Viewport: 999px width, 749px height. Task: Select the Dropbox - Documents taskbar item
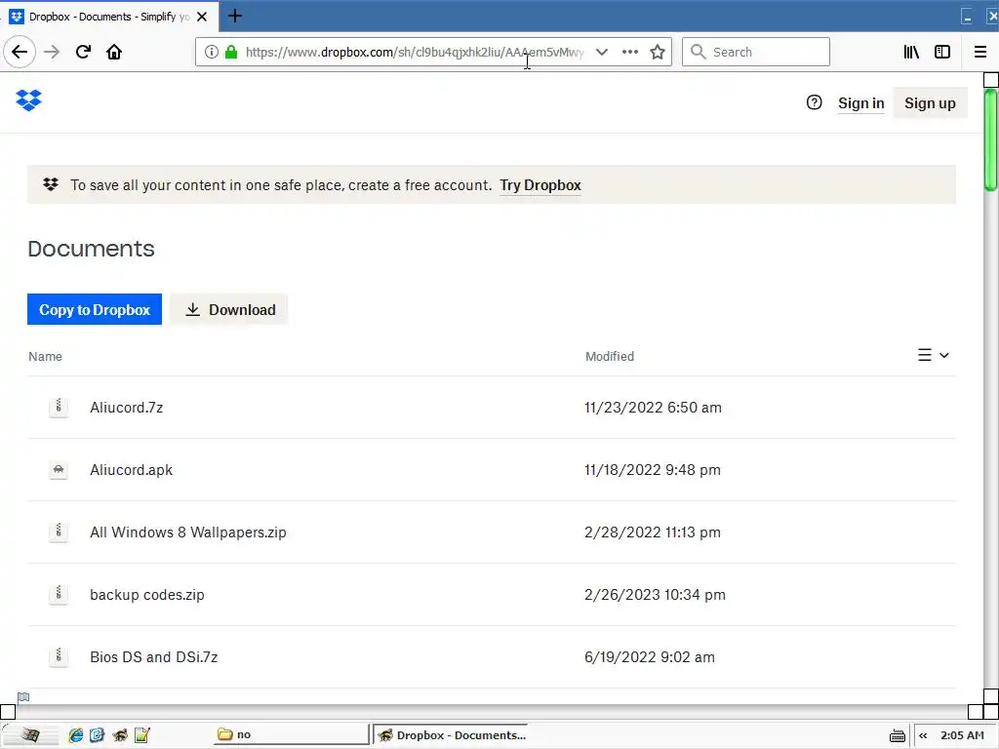[x=450, y=735]
